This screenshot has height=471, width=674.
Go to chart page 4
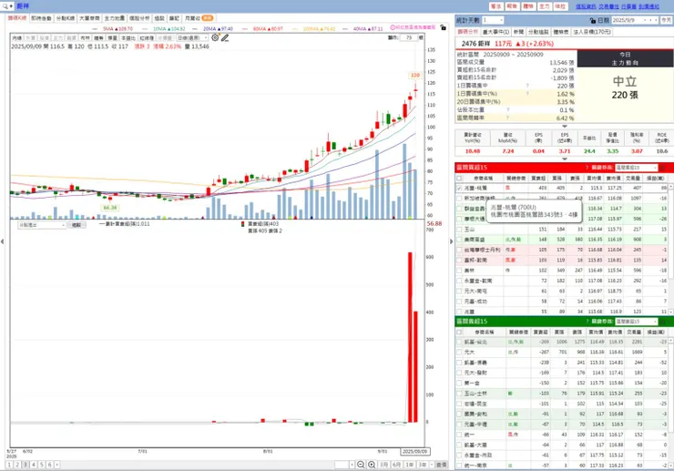34,465
